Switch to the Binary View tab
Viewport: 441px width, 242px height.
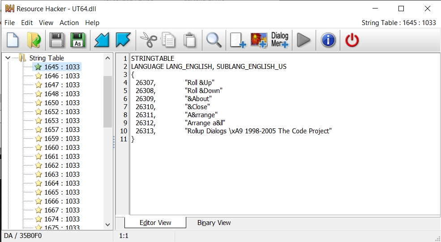[214, 223]
